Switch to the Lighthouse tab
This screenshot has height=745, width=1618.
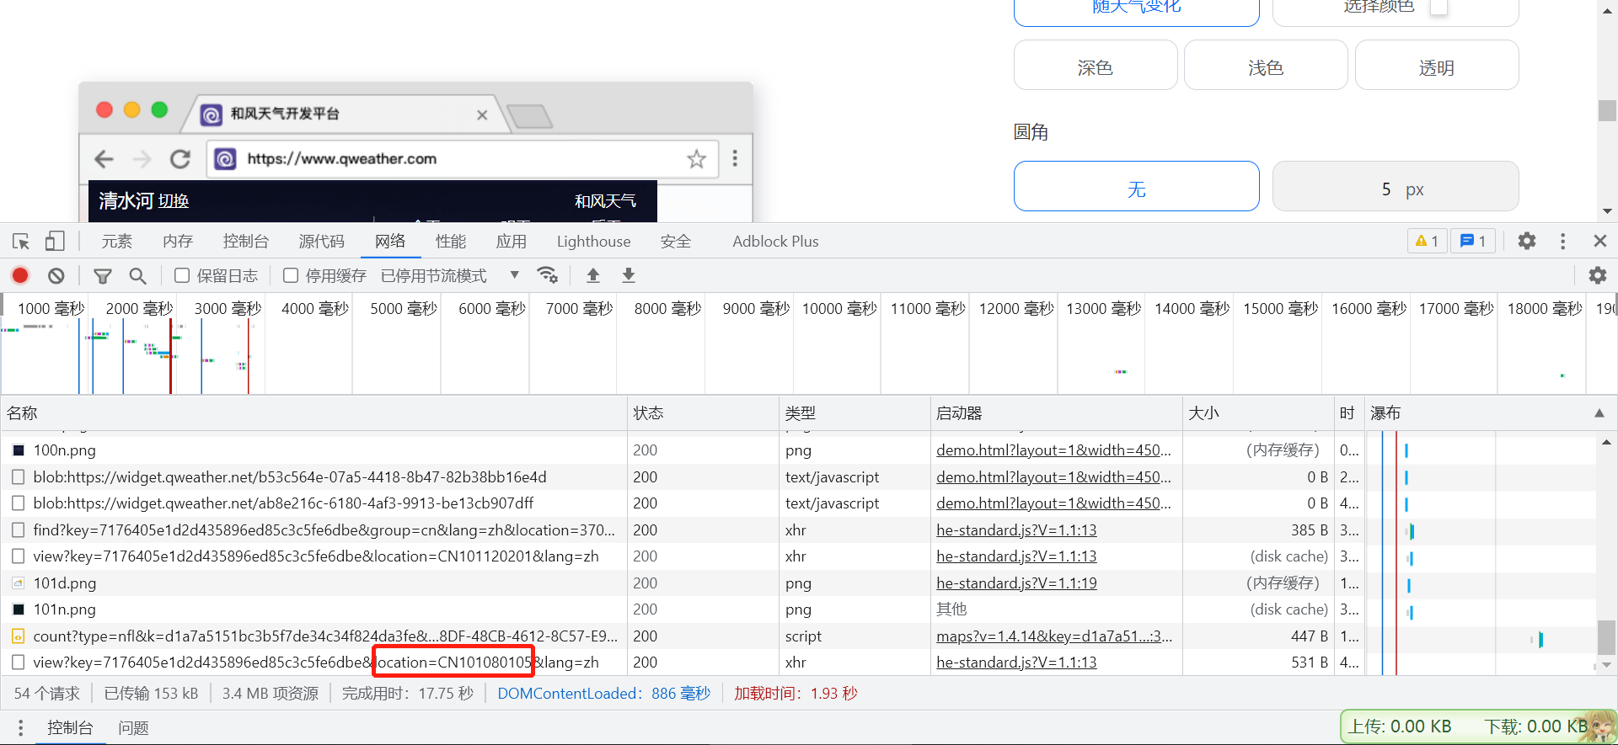[x=593, y=242]
